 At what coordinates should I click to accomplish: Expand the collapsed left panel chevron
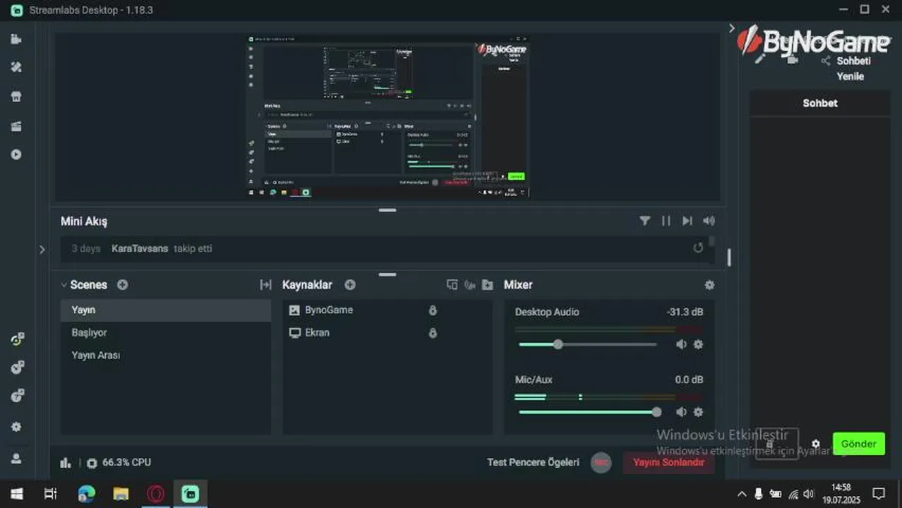tap(42, 249)
